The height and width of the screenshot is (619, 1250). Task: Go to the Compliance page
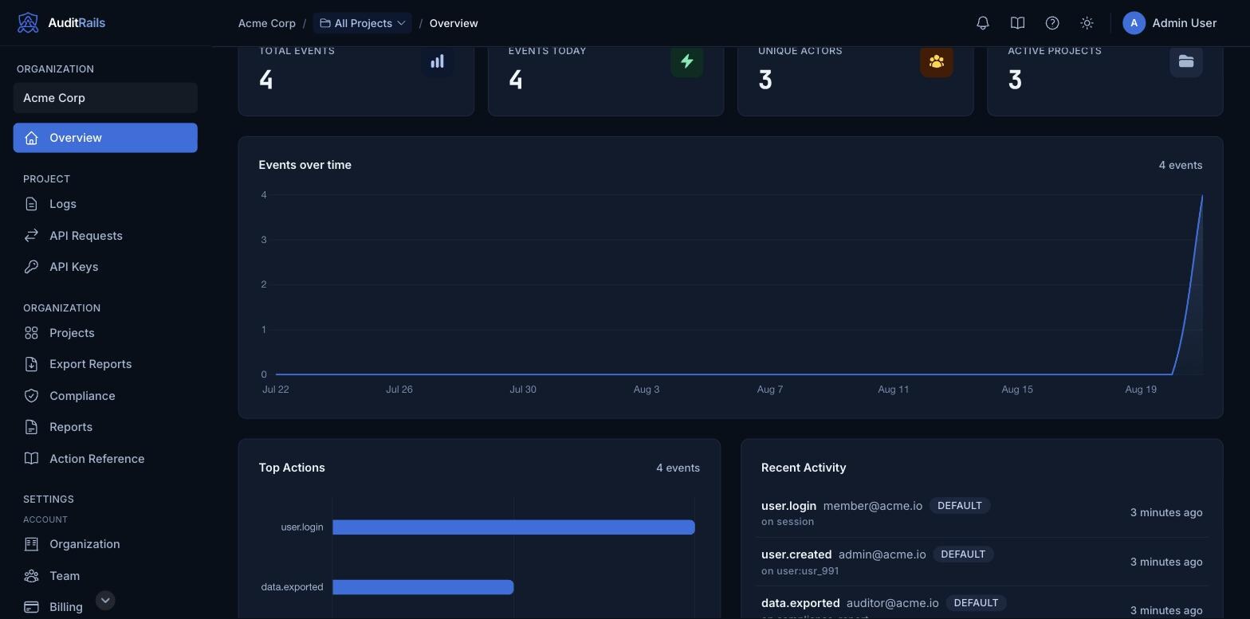pyautogui.click(x=105, y=396)
